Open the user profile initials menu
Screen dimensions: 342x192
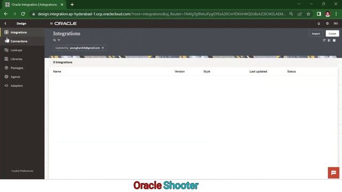tap(336, 23)
